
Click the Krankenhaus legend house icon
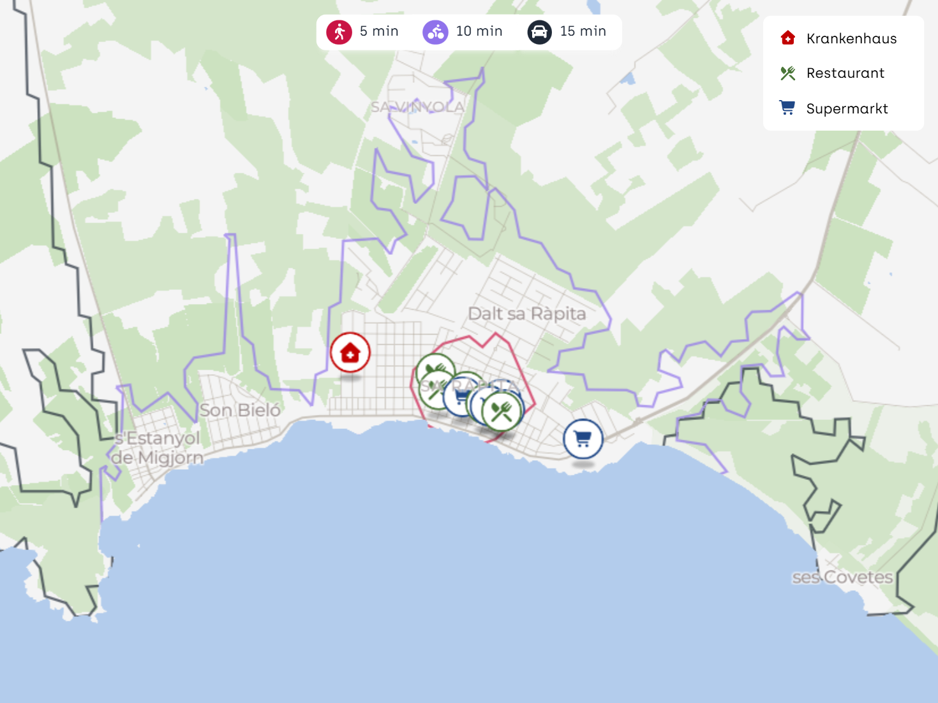click(x=788, y=38)
